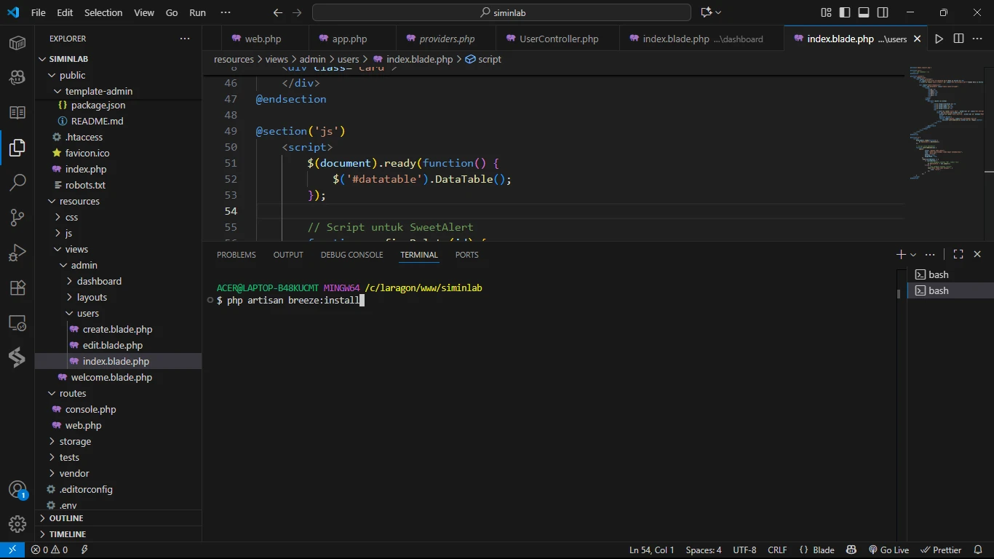Image resolution: width=994 pixels, height=559 pixels.
Task: Click the split editor right icon
Action: 958,39
